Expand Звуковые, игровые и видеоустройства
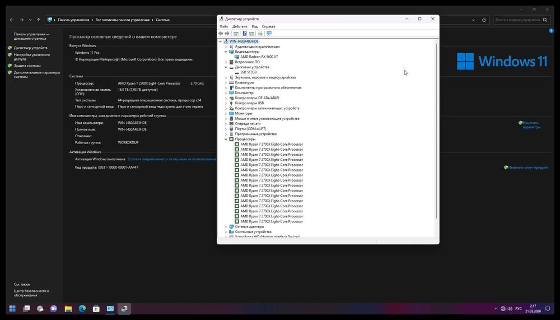The width and height of the screenshot is (560, 320). coord(226,77)
